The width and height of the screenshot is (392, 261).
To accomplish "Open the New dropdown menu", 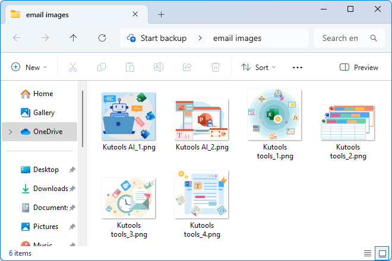I will coord(30,68).
